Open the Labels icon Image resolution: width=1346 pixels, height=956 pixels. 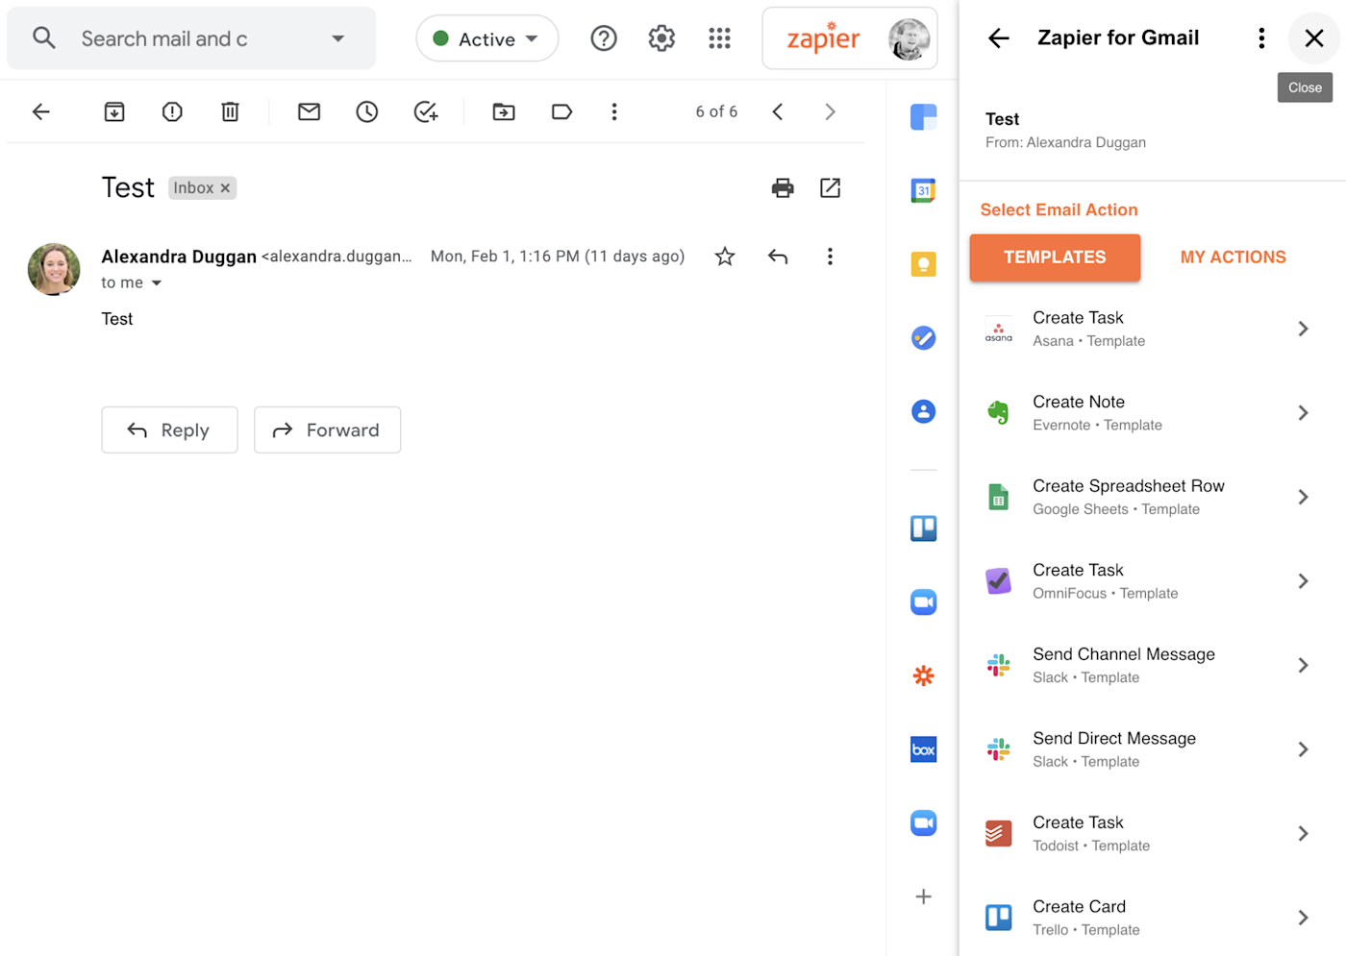(x=561, y=111)
